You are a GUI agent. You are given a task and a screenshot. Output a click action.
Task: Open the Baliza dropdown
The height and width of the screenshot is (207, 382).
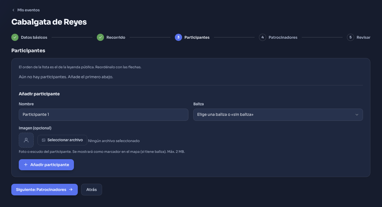[278, 114]
